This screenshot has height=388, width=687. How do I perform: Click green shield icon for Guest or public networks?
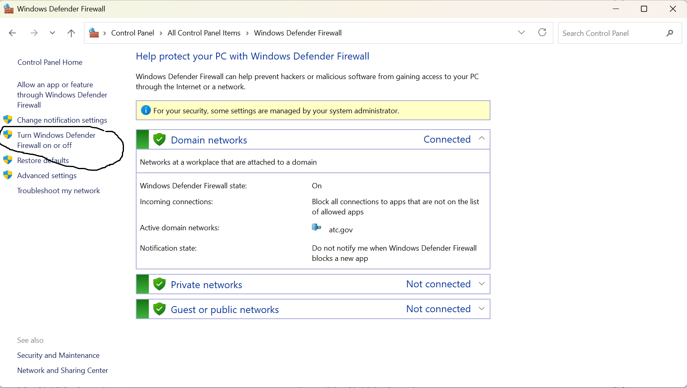(159, 309)
